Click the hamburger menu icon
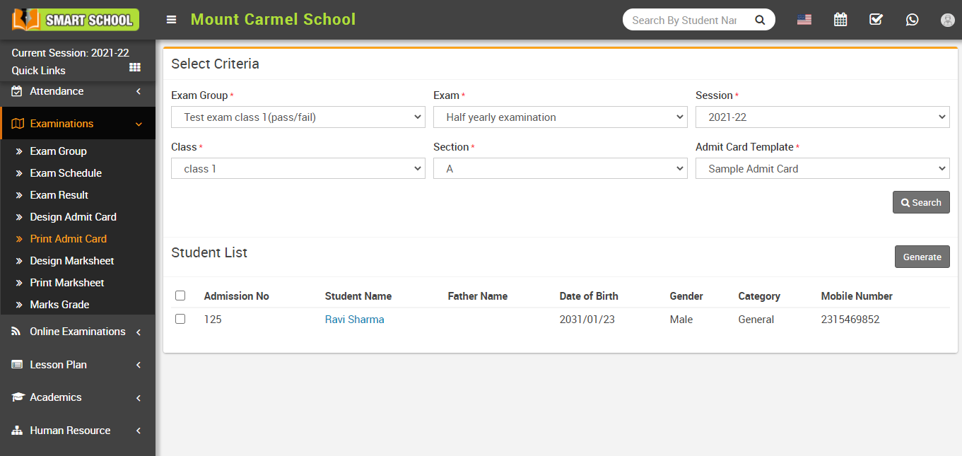The height and width of the screenshot is (456, 962). [171, 20]
